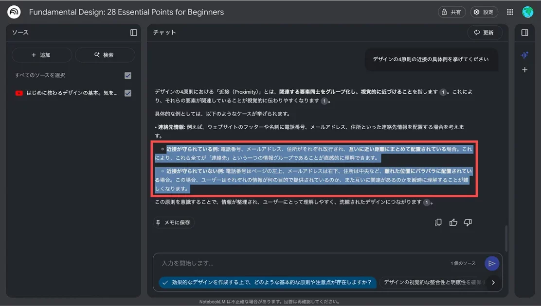The image size is (541, 306).
Task: Click the plus icon in right sidebar
Action: click(524, 70)
